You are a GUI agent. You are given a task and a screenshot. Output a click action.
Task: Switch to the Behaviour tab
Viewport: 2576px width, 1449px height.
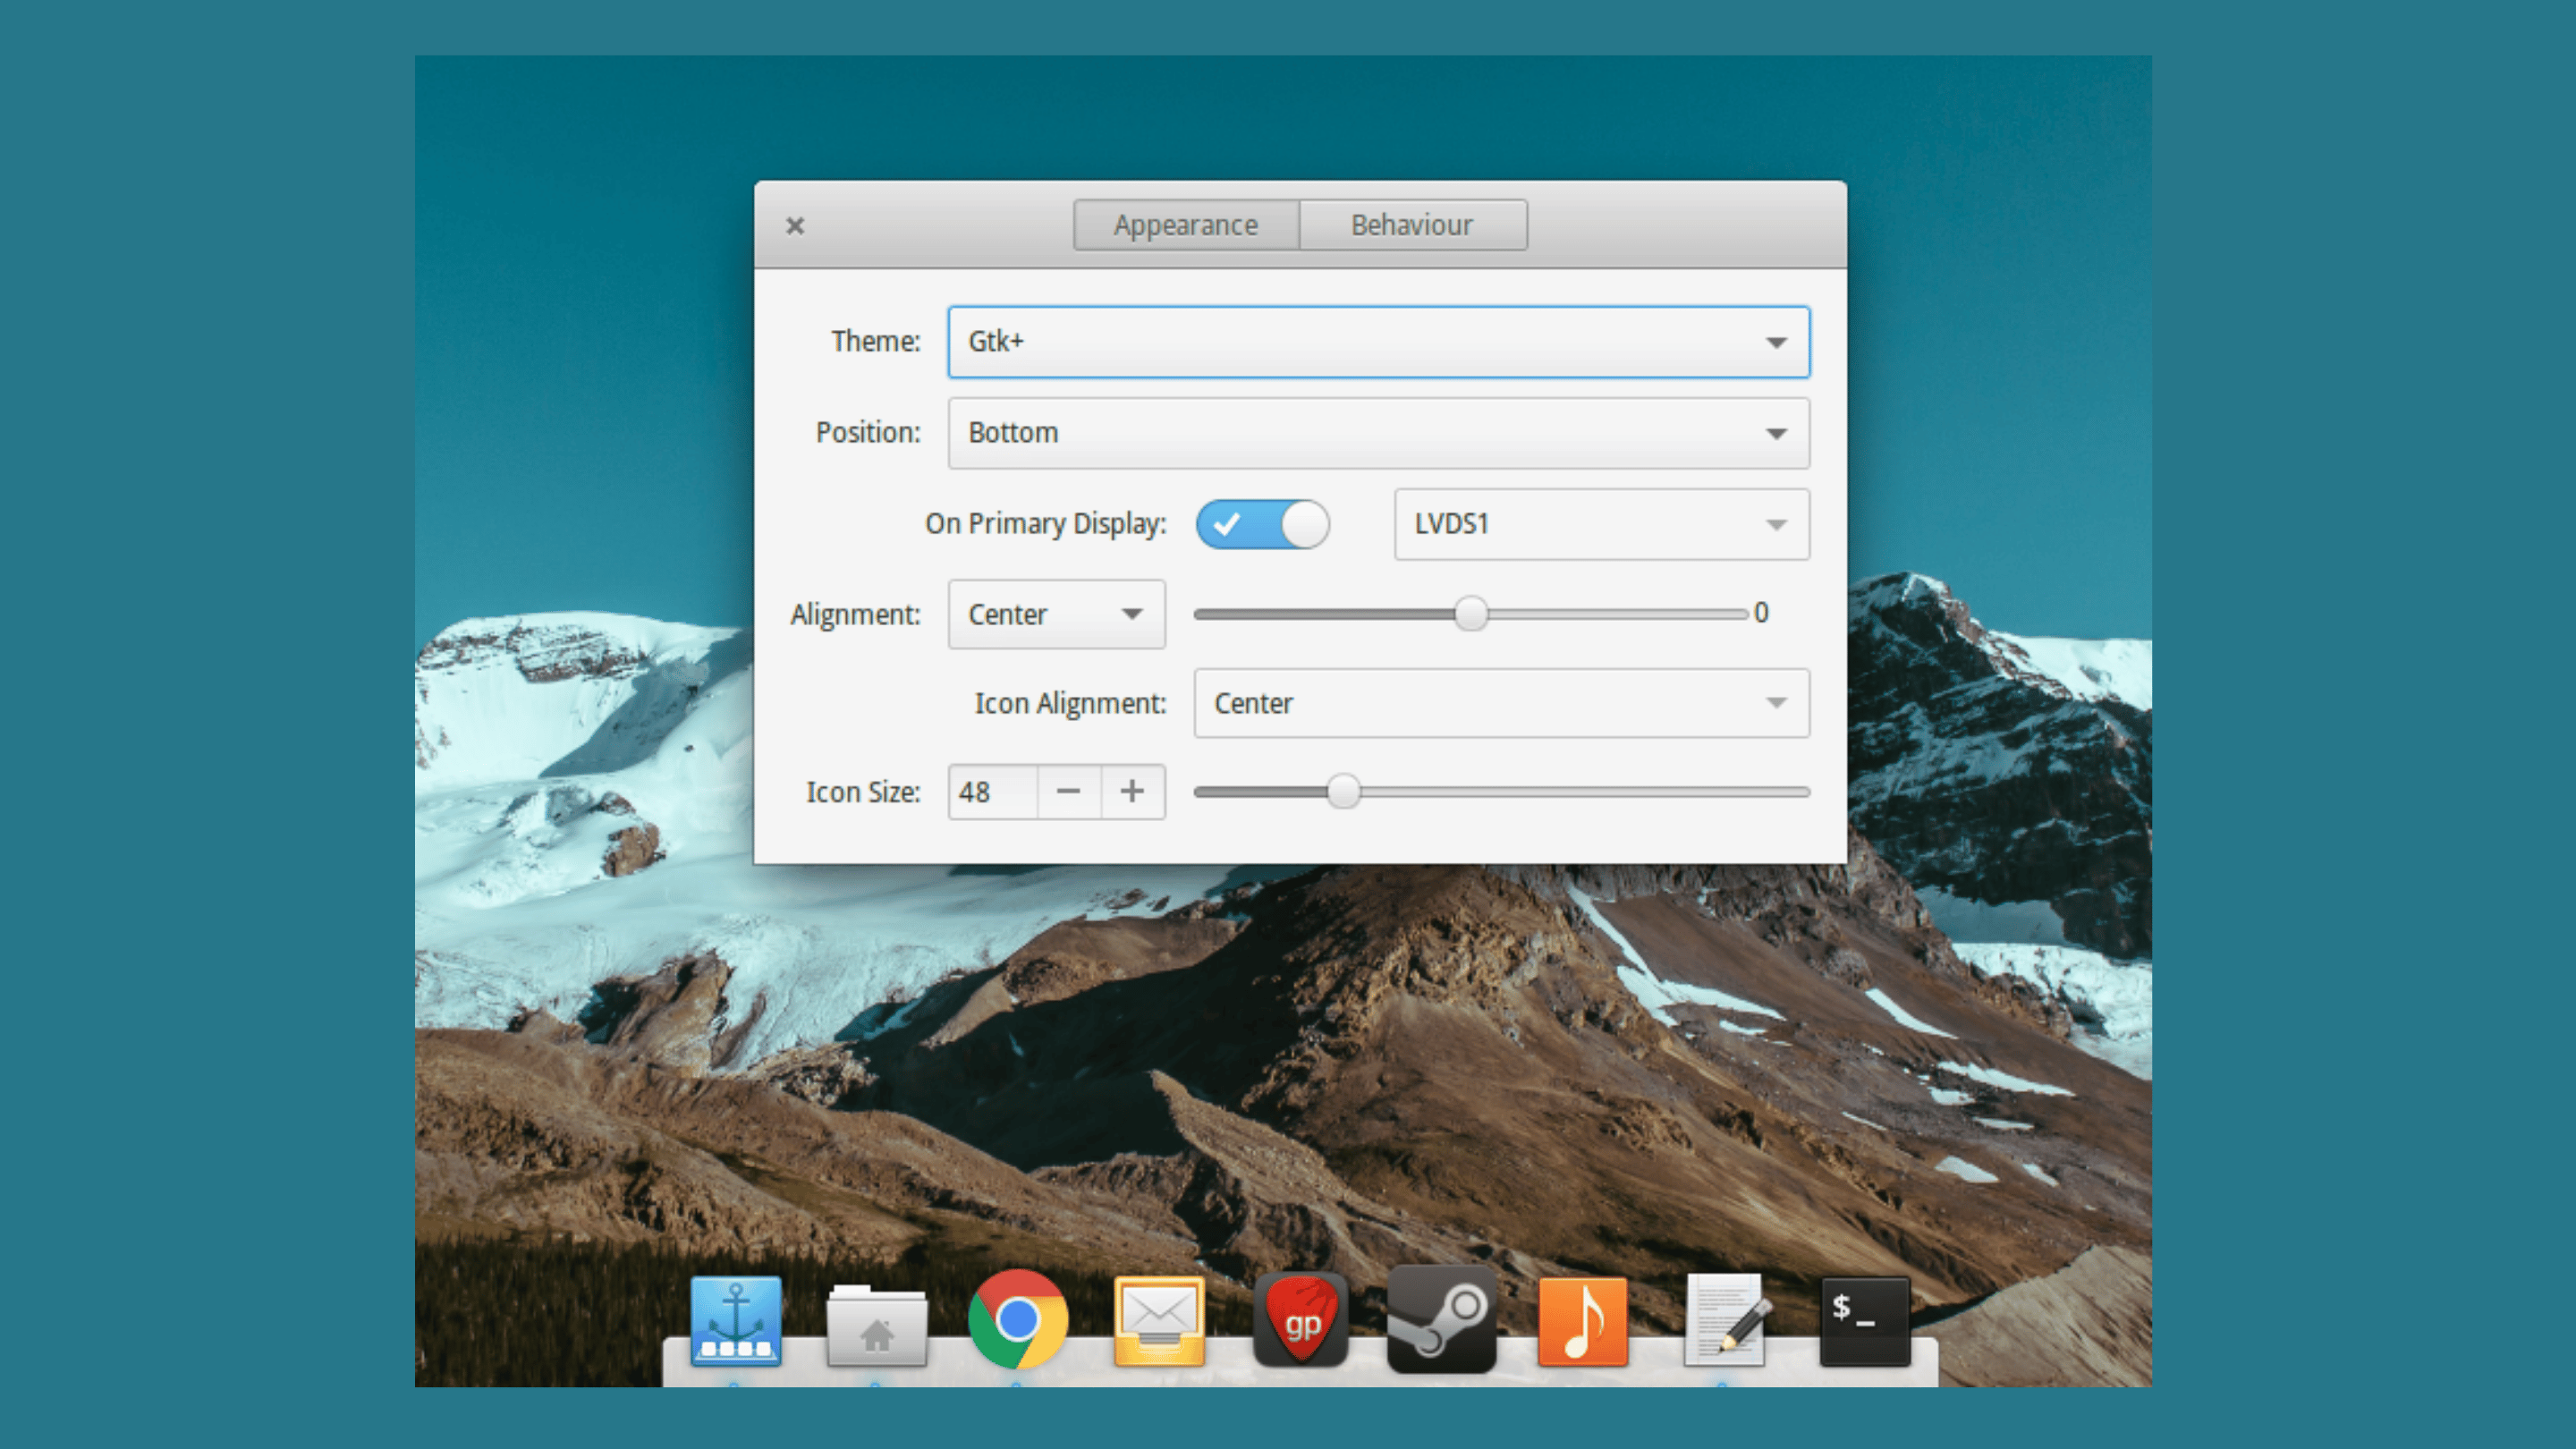[x=1412, y=225]
